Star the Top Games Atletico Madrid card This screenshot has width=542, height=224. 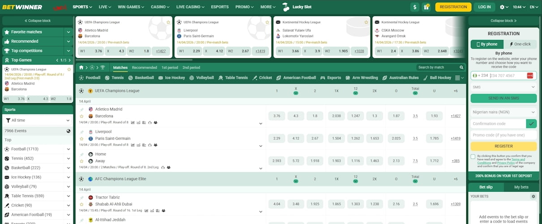69,69
